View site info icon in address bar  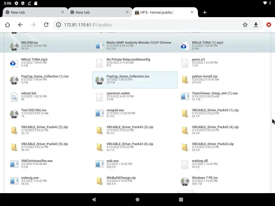tap(58, 25)
